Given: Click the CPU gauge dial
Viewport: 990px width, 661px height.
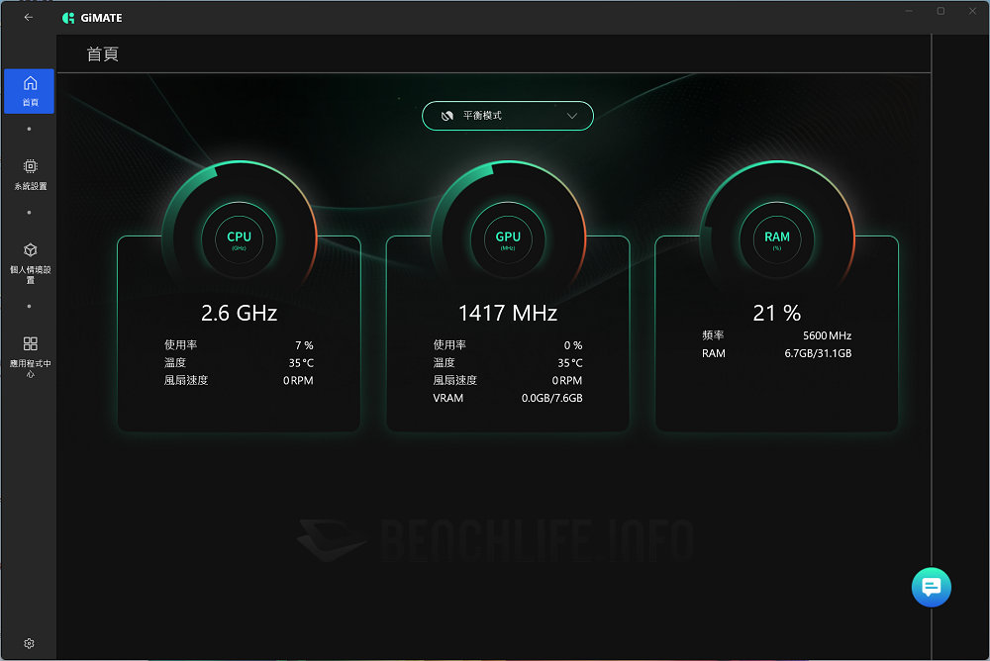Looking at the screenshot, I should [x=238, y=237].
